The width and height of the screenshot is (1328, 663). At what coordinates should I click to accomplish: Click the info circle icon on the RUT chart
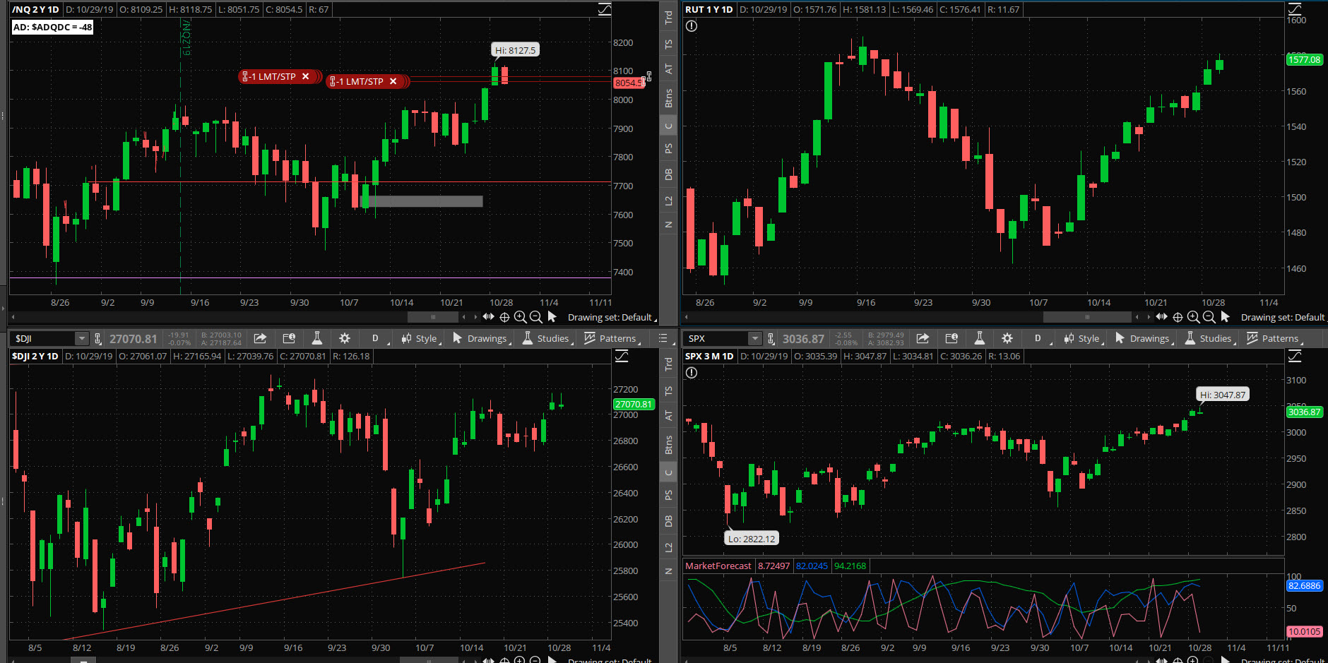click(x=692, y=26)
